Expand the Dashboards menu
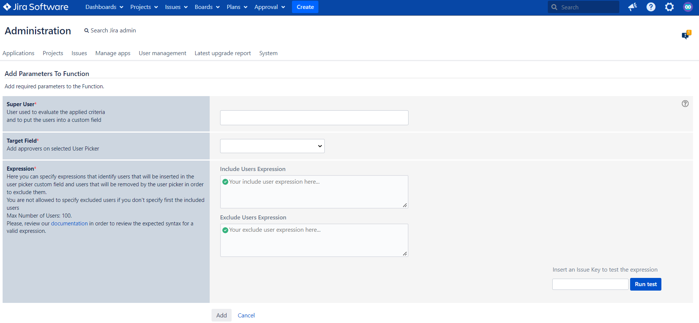The height and width of the screenshot is (323, 699). click(x=104, y=7)
